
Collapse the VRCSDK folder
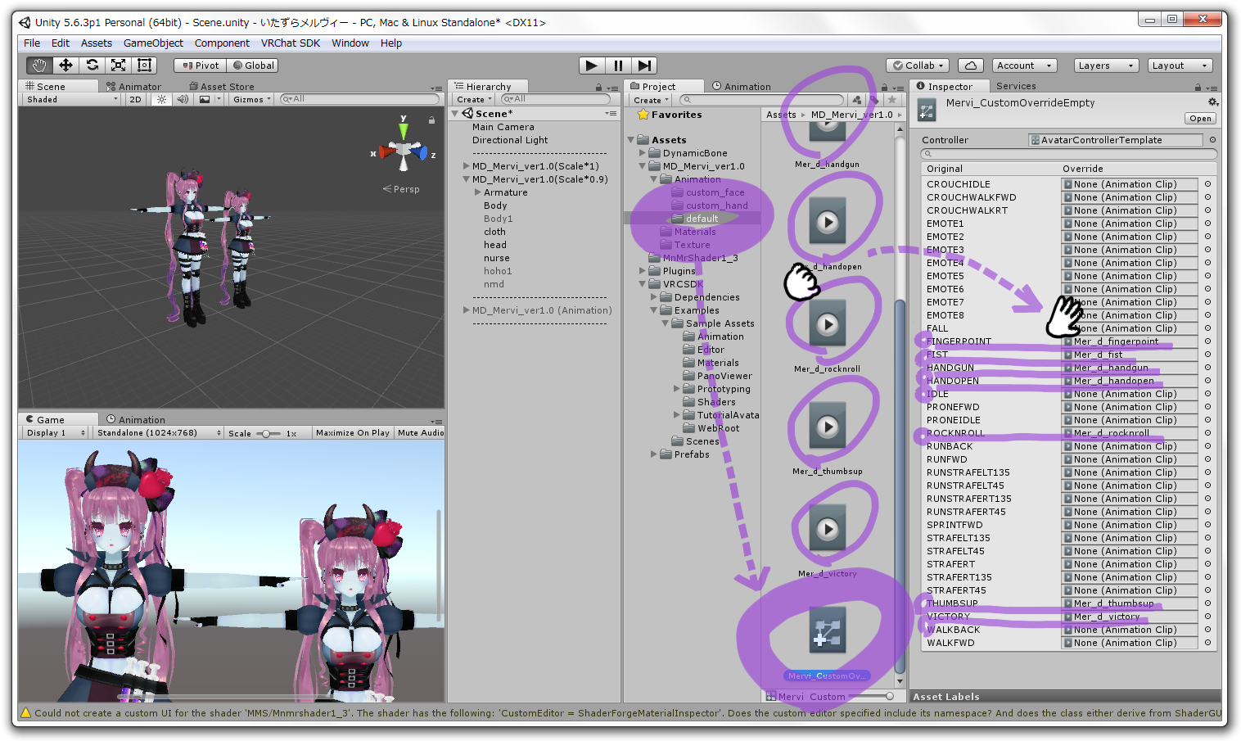pos(642,284)
